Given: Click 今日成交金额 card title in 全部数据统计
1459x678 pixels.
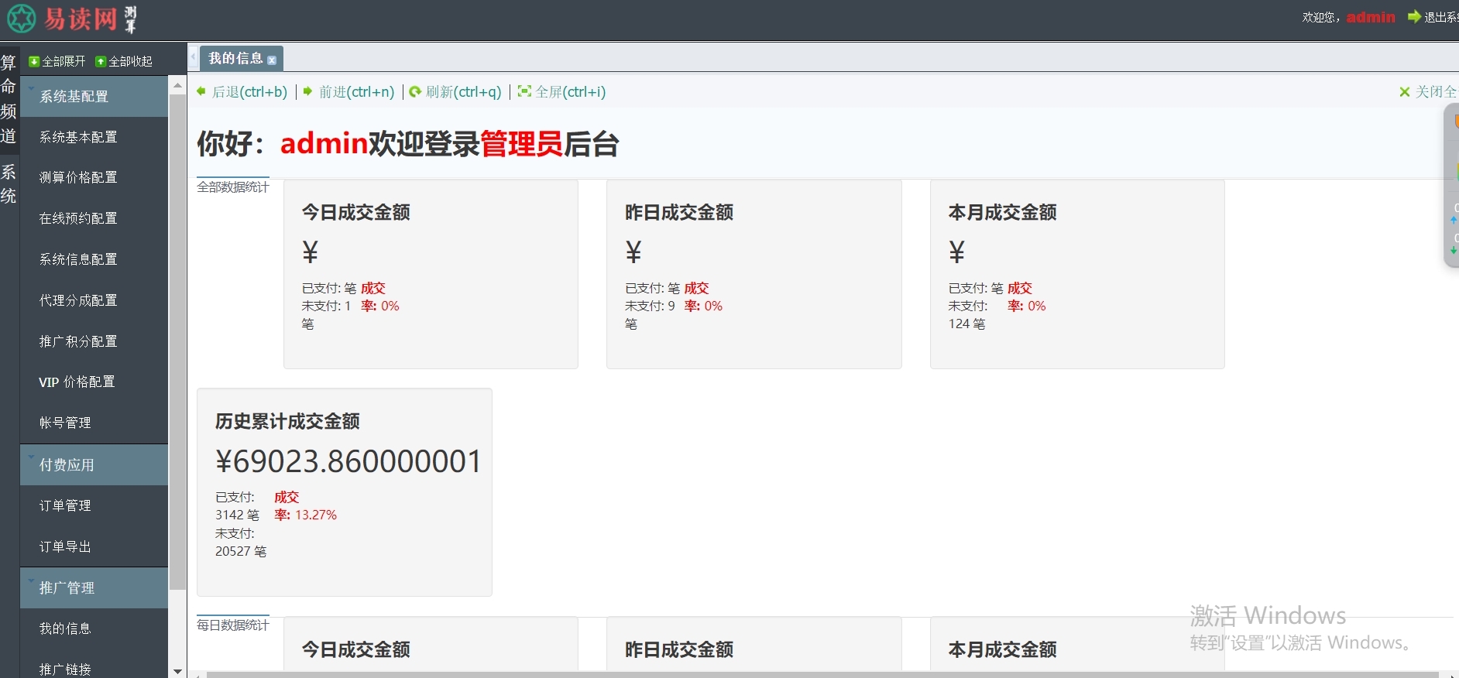Looking at the screenshot, I should pos(356,212).
